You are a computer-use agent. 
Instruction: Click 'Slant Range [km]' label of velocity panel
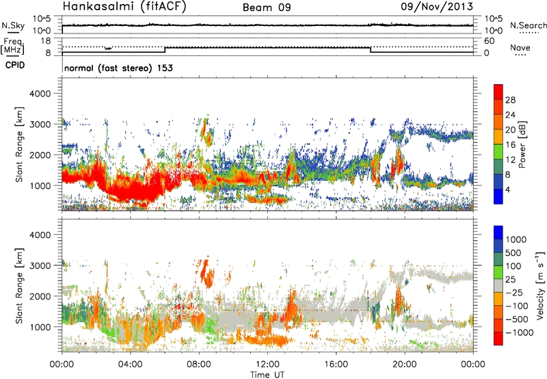pos(19,286)
